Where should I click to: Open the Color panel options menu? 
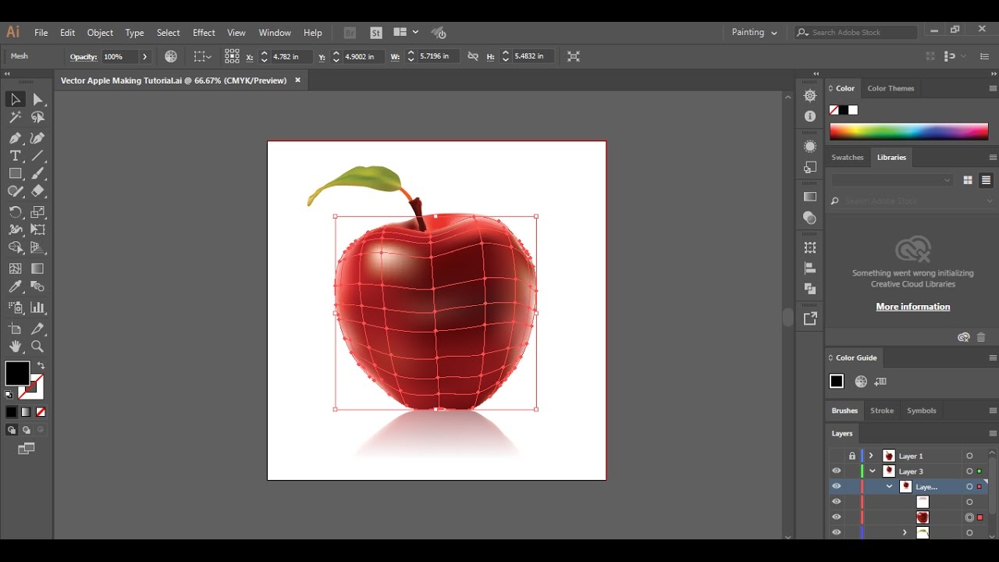992,88
